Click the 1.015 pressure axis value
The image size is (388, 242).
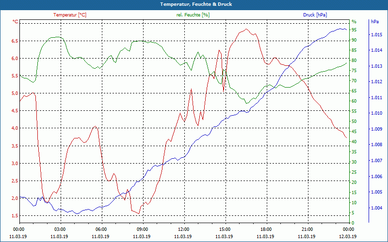[x=376, y=35]
